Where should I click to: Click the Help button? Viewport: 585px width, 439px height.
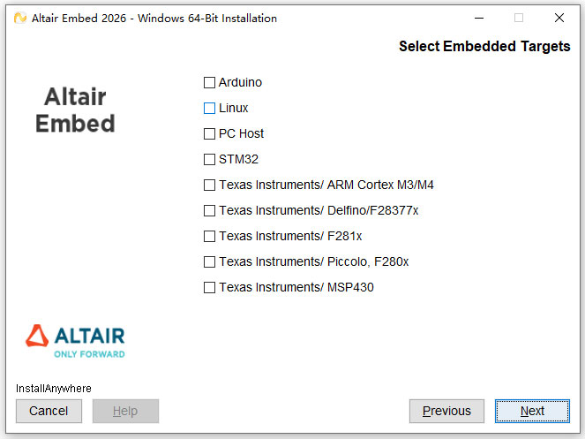pos(125,411)
